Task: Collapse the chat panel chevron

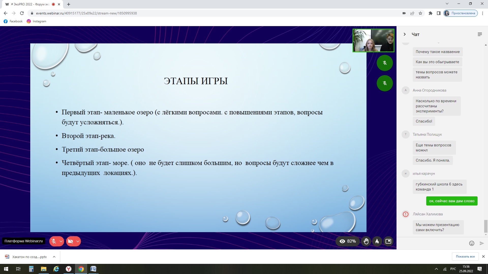Action: click(405, 34)
